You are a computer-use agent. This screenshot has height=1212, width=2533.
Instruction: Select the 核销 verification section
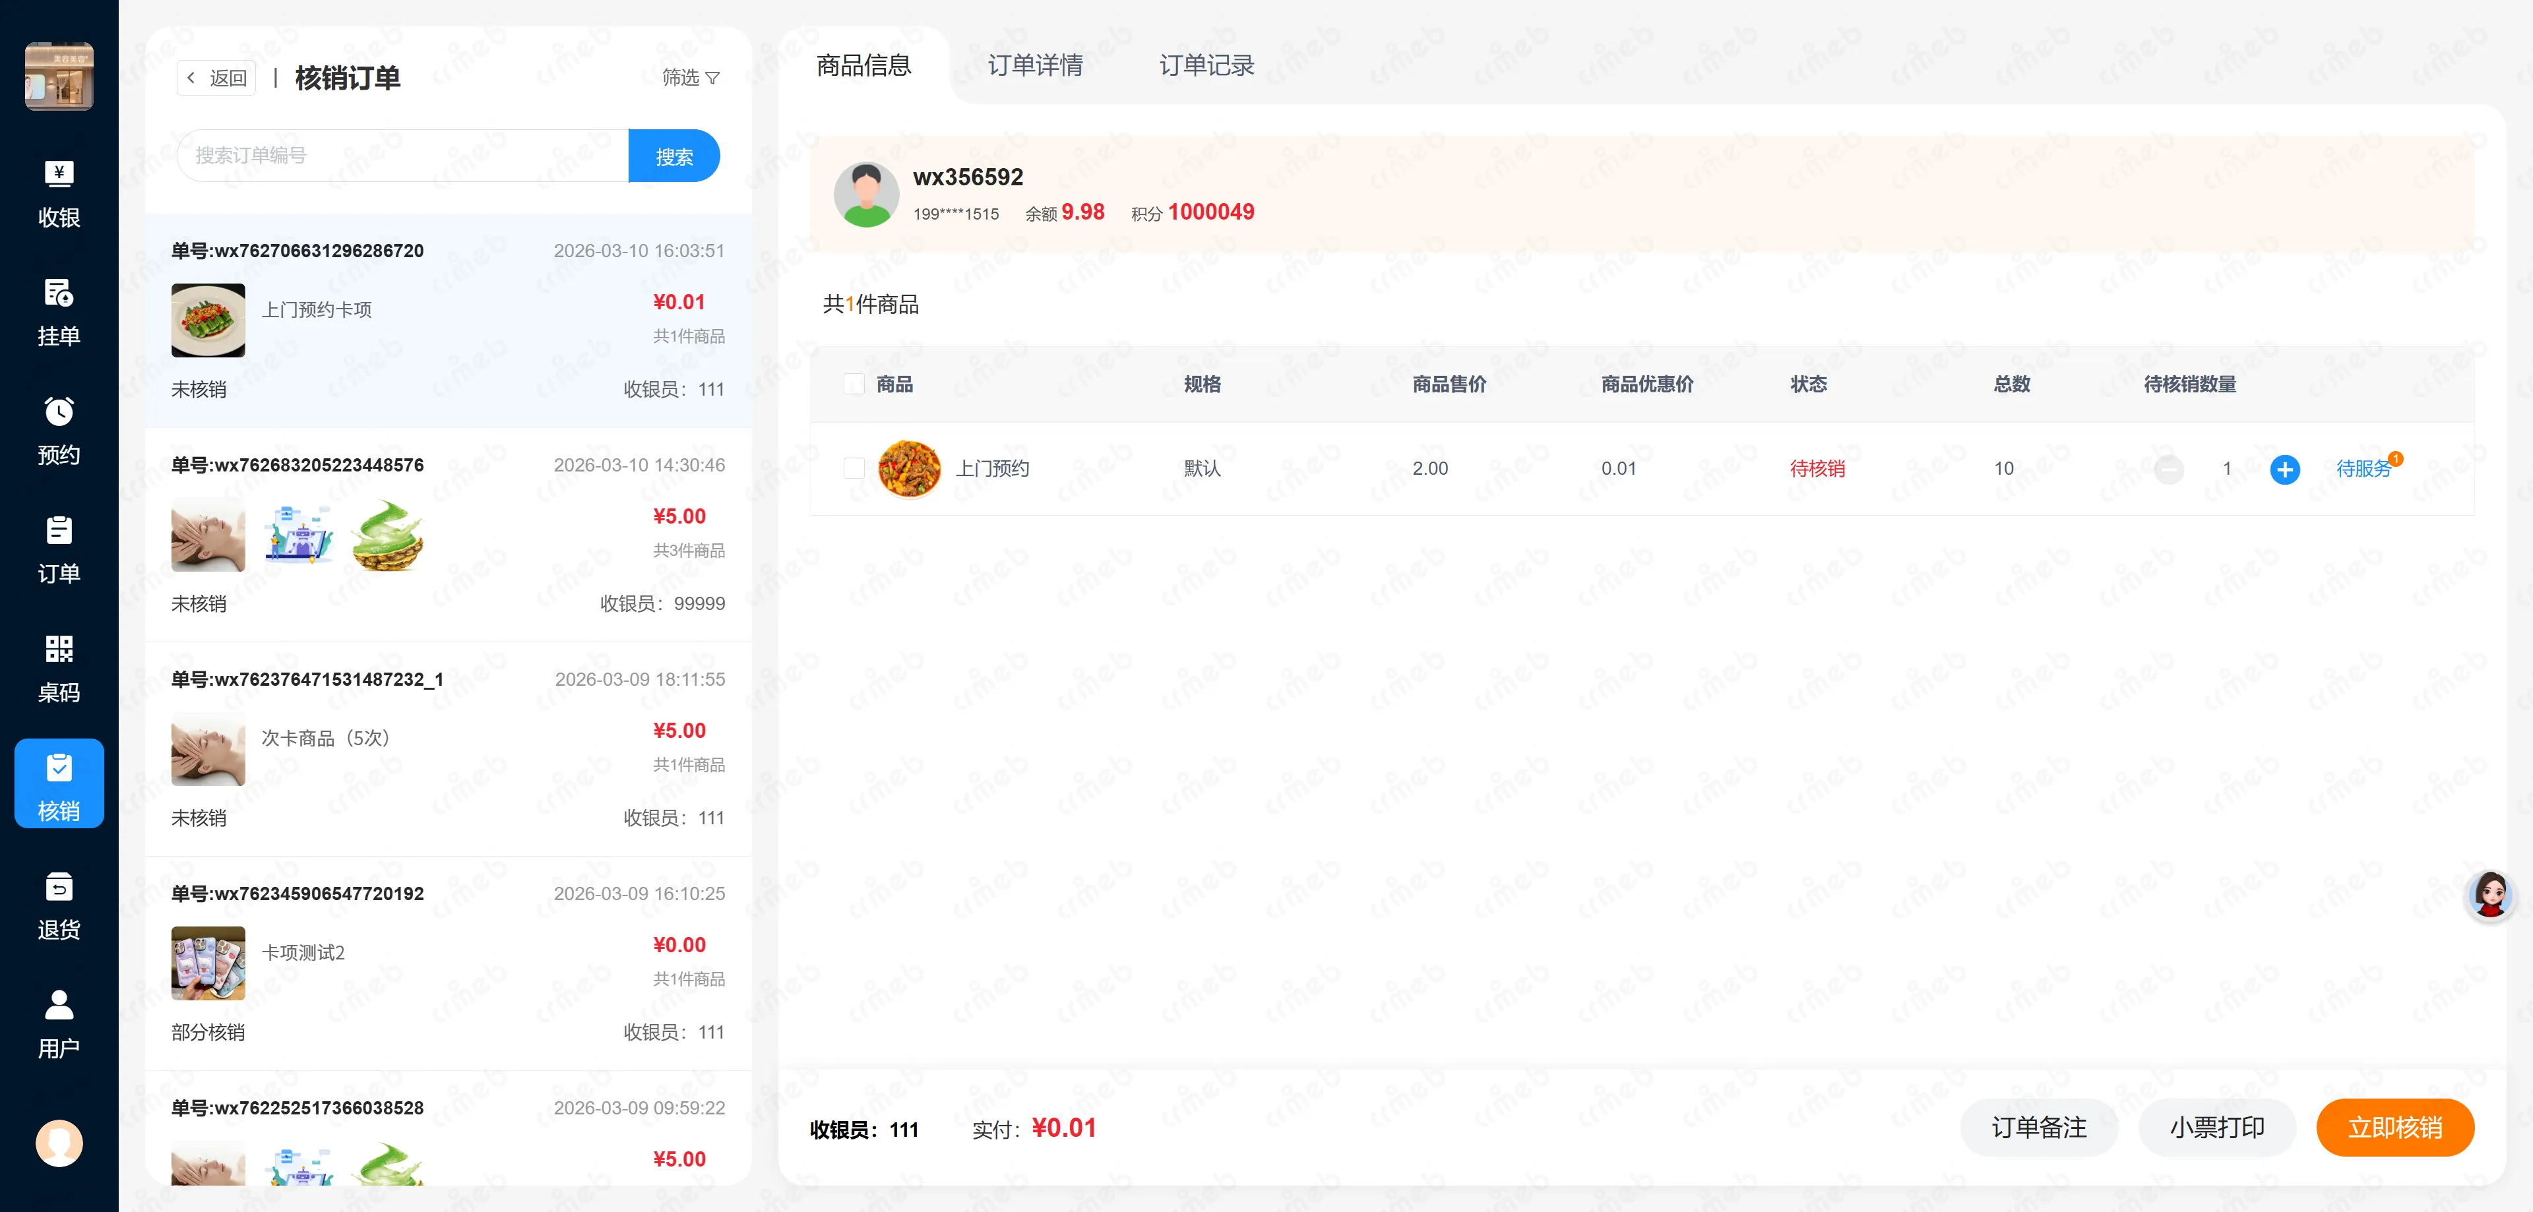coord(59,783)
